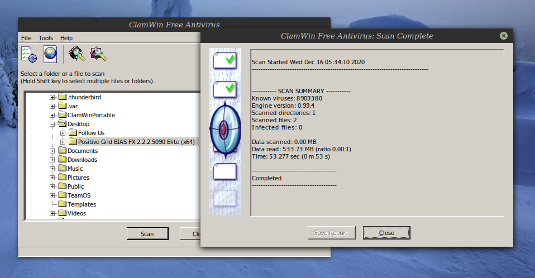Screen dimensions: 535x278
Task: Click the 'Time: 53.277 sec' line
Action: pos(291,156)
